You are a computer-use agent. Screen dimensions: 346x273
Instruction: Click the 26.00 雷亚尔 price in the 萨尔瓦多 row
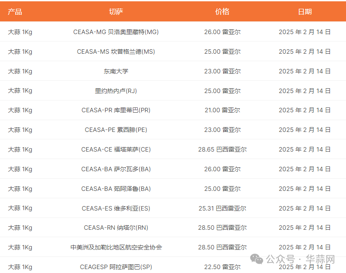pos(222,169)
